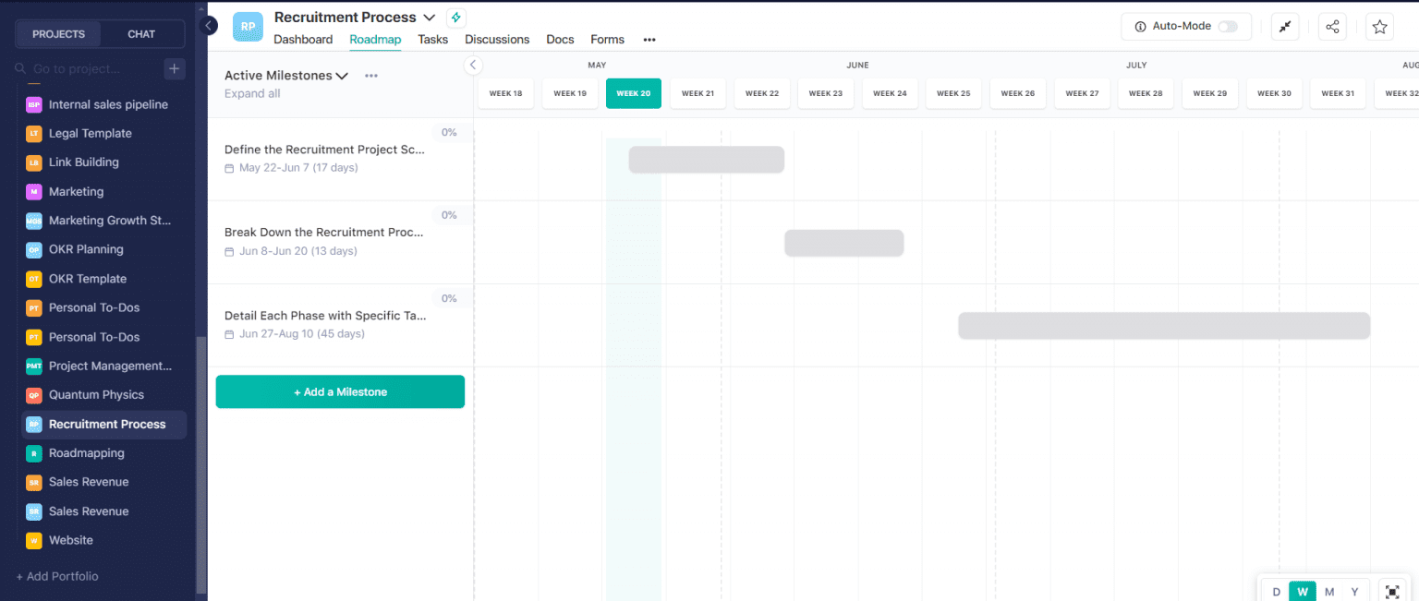The width and height of the screenshot is (1419, 601).
Task: Create a new project via the sidebar plus icon
Action: [175, 68]
